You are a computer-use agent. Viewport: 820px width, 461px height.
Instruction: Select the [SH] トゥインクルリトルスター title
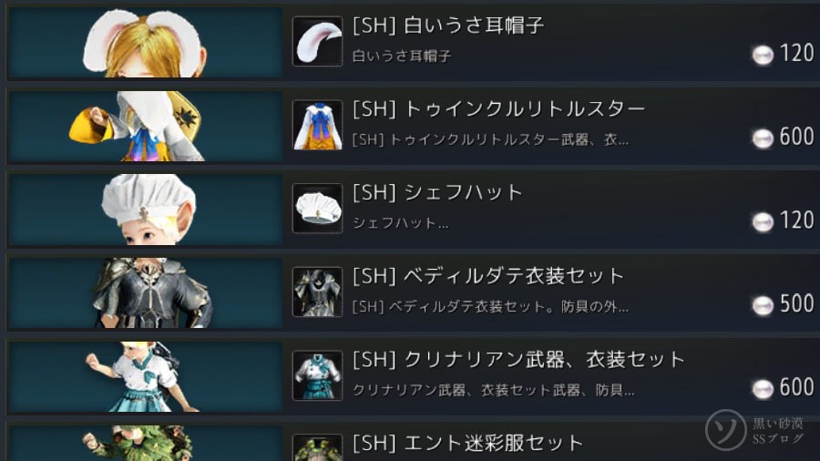499,108
